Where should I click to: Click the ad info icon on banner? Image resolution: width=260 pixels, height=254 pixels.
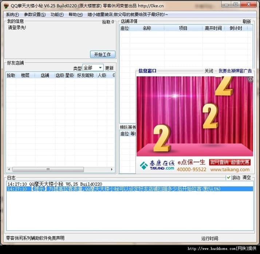click(251, 79)
